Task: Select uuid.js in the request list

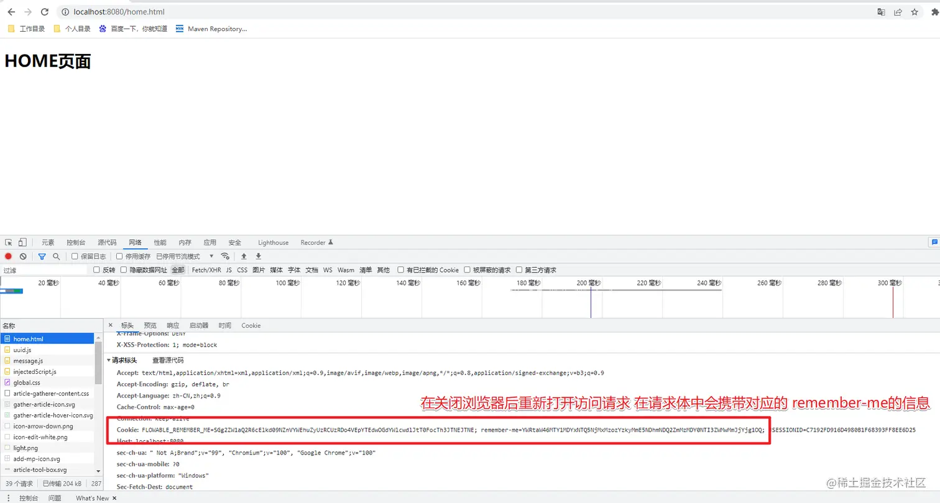Action: [x=48, y=350]
